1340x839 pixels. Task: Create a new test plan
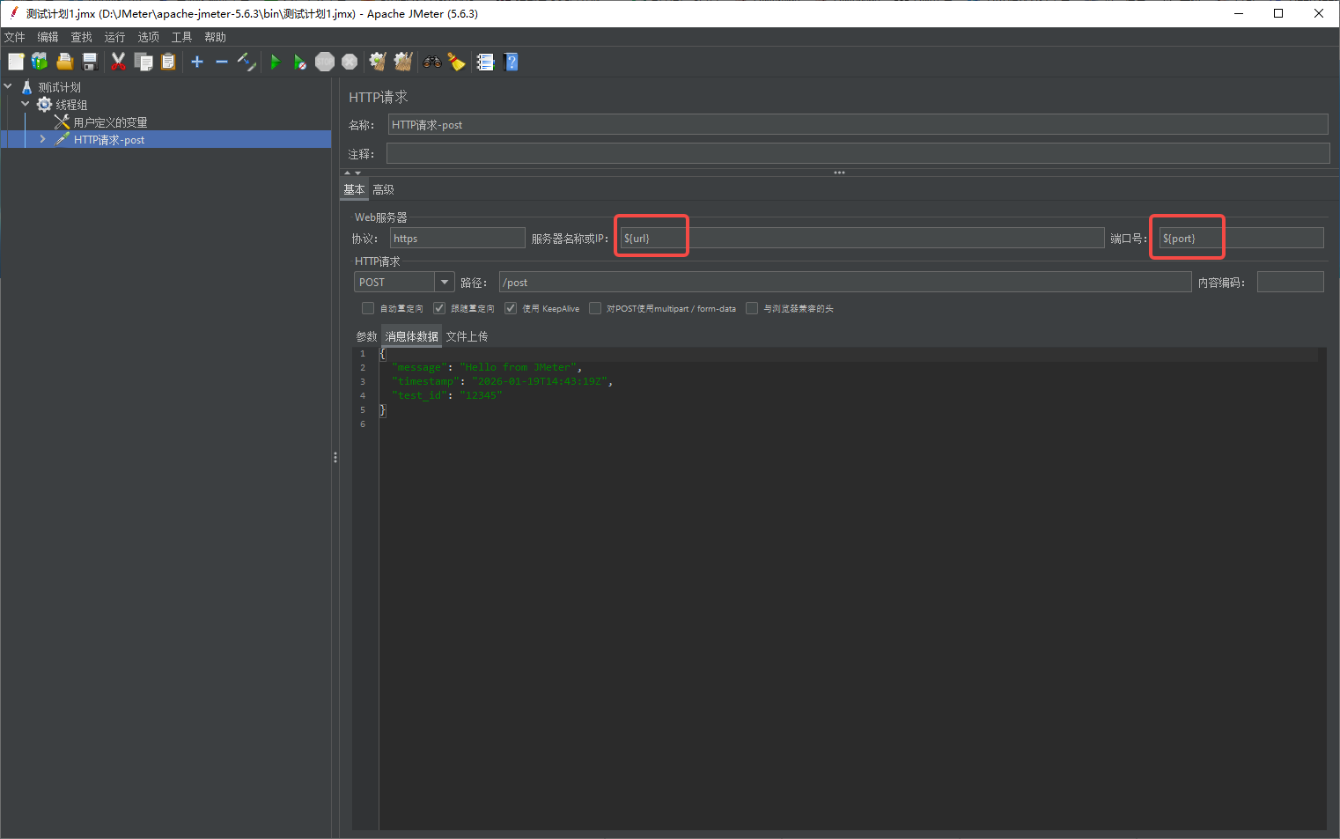pos(16,62)
